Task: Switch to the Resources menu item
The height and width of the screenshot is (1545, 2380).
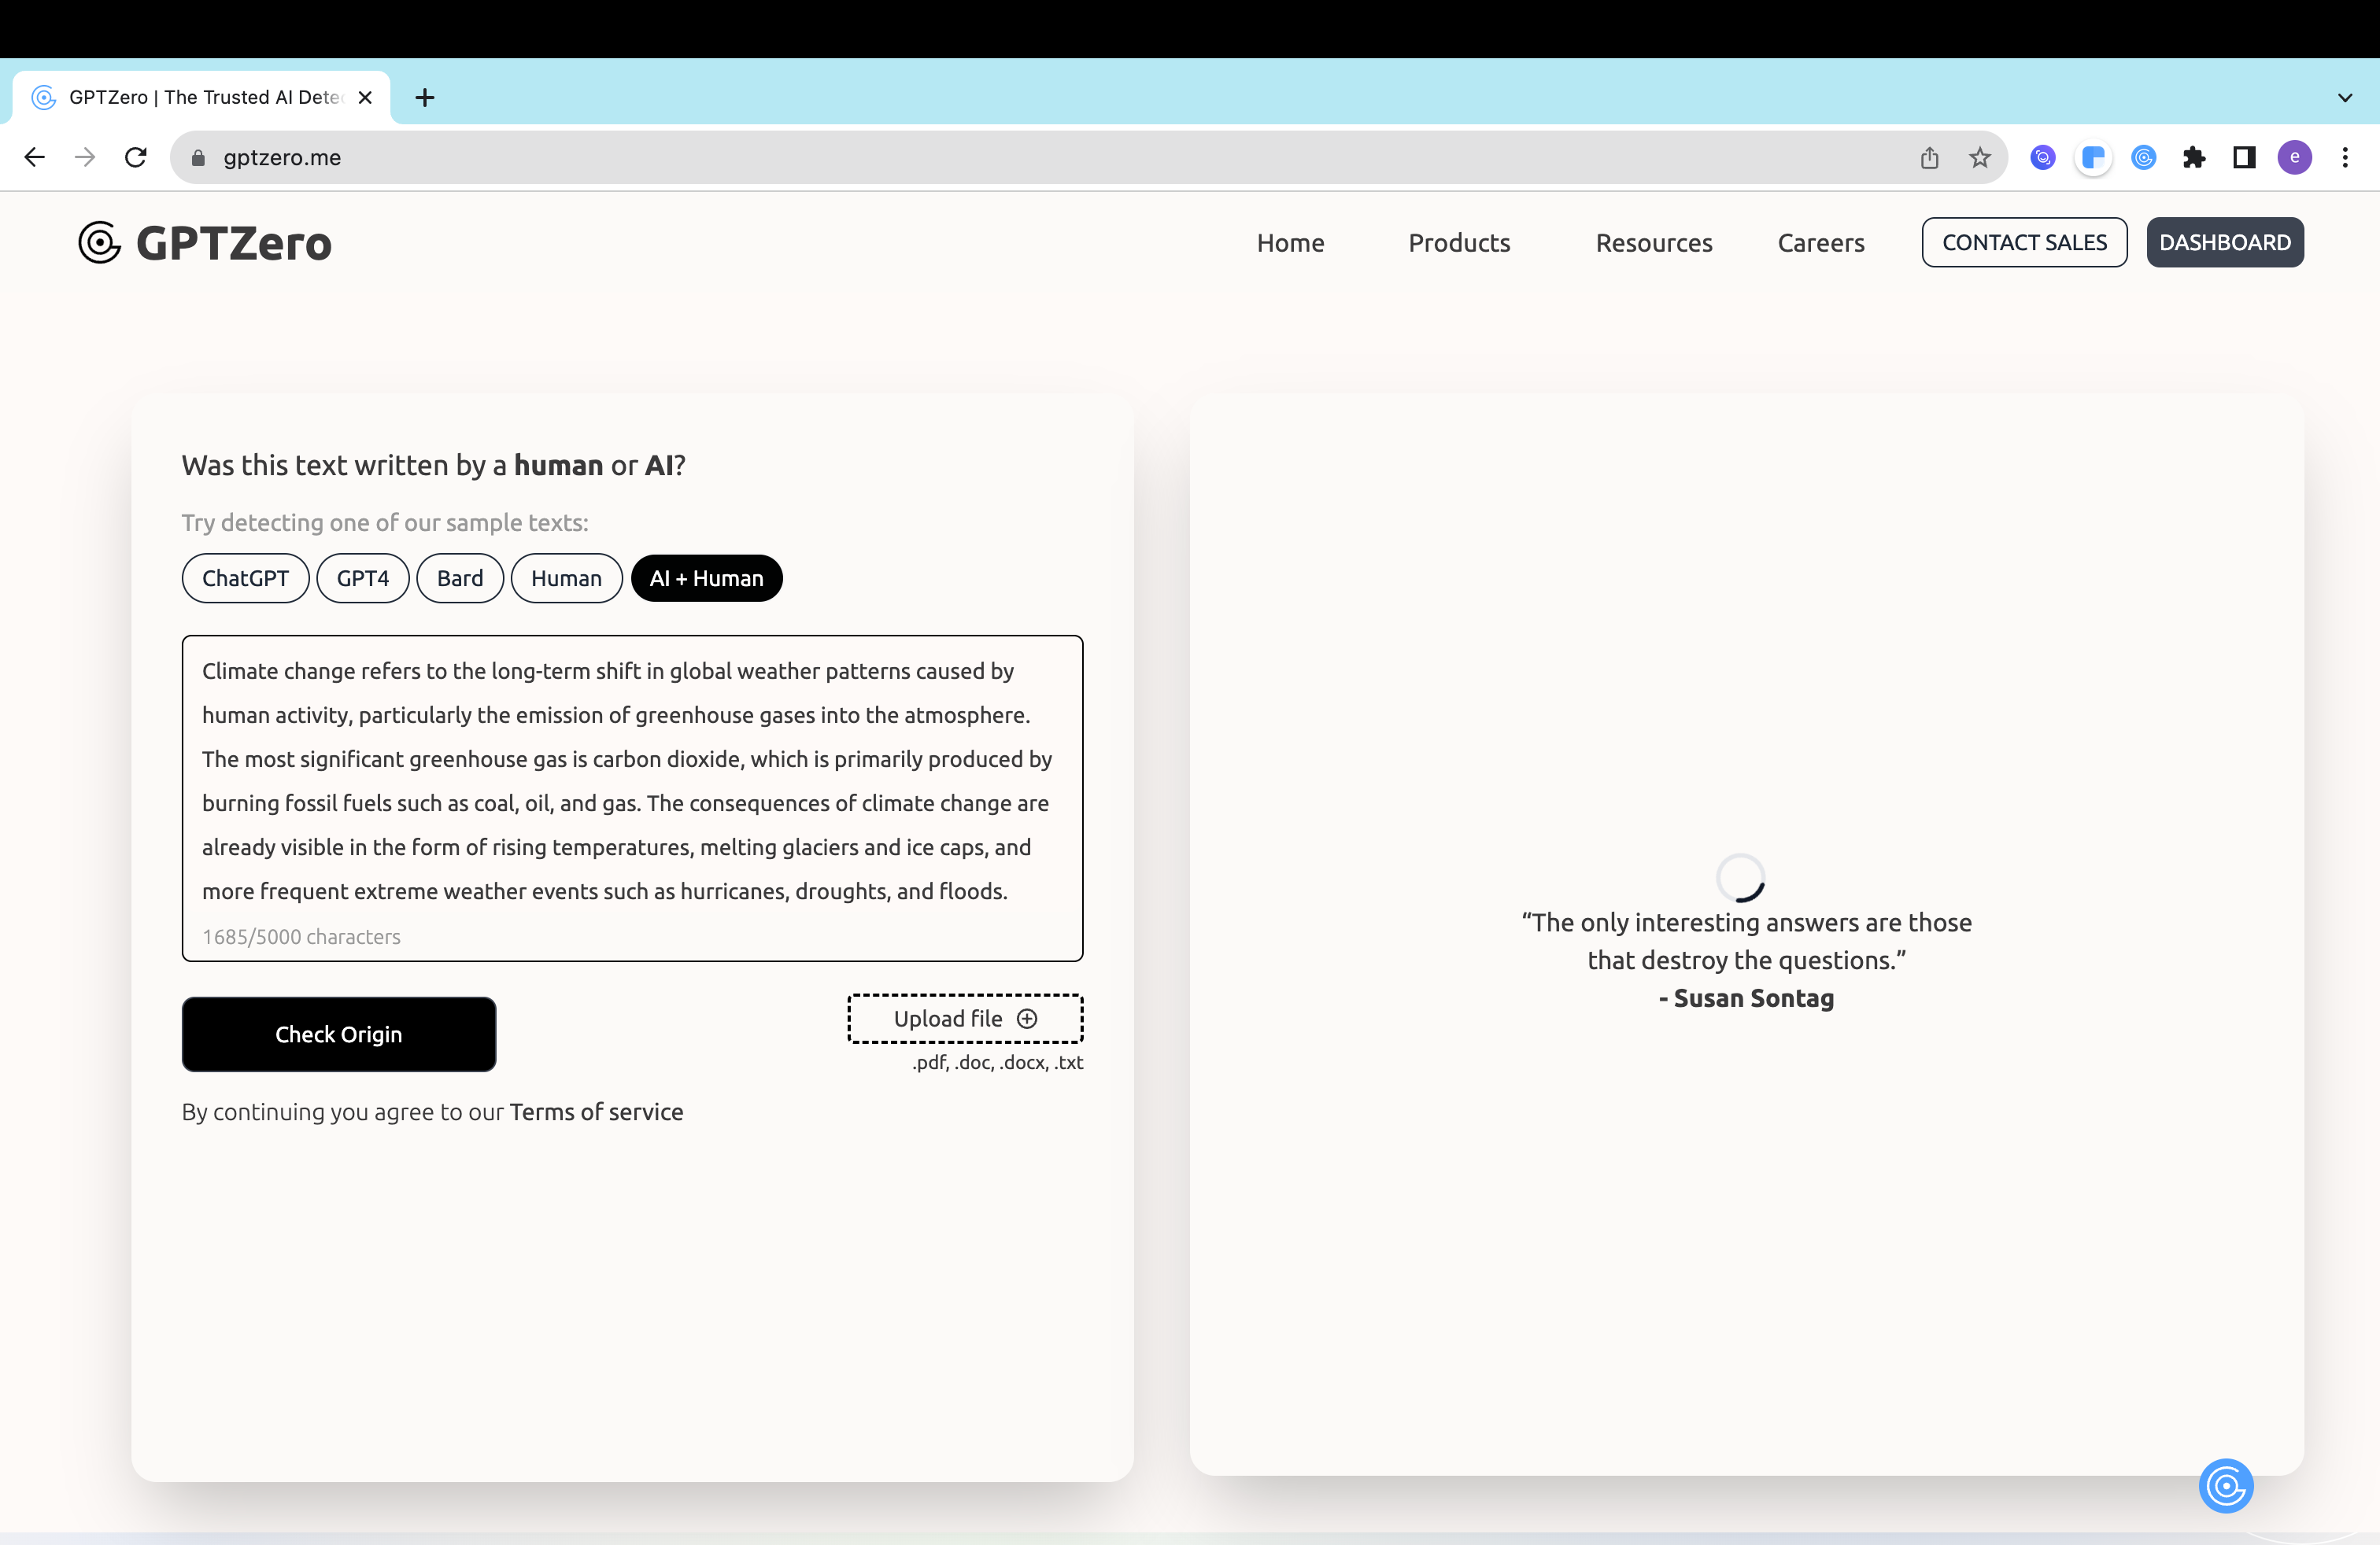Action: (x=1654, y=242)
